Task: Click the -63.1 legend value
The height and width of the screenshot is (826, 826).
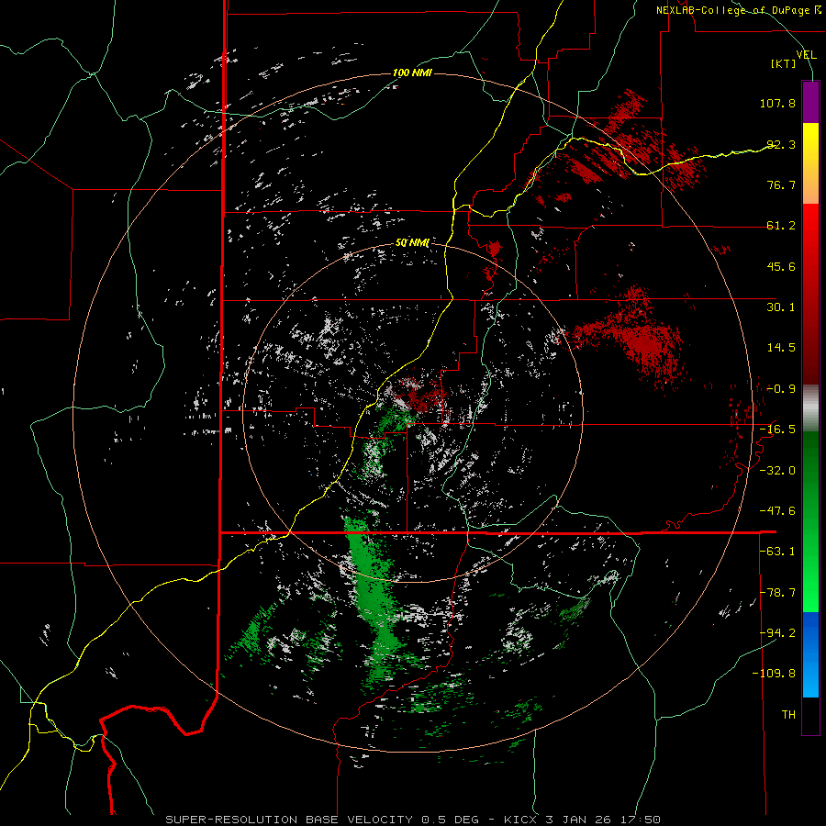Action: 777,552
